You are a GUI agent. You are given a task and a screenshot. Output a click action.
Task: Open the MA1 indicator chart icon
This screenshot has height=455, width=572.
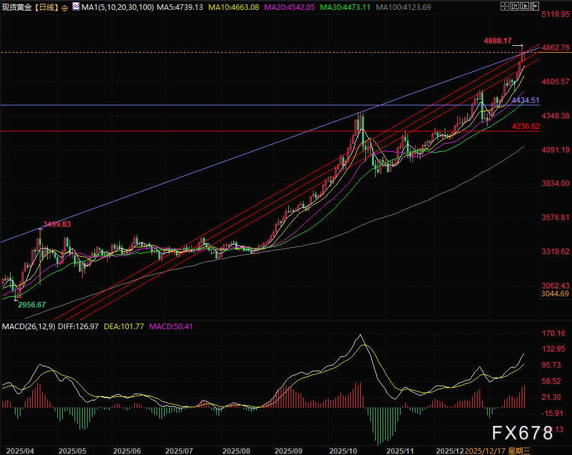[76, 7]
